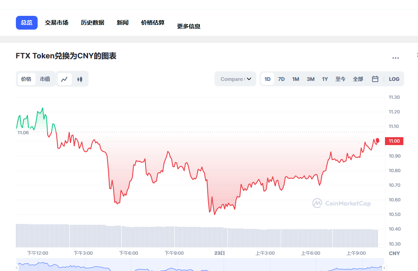Image resolution: width=418 pixels, height=271 pixels.
Task: Click the 10.60 price axis value
Action: tap(394, 200)
